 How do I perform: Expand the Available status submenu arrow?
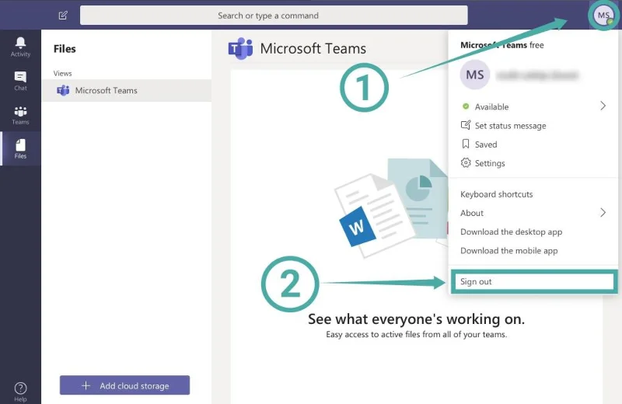(x=603, y=106)
